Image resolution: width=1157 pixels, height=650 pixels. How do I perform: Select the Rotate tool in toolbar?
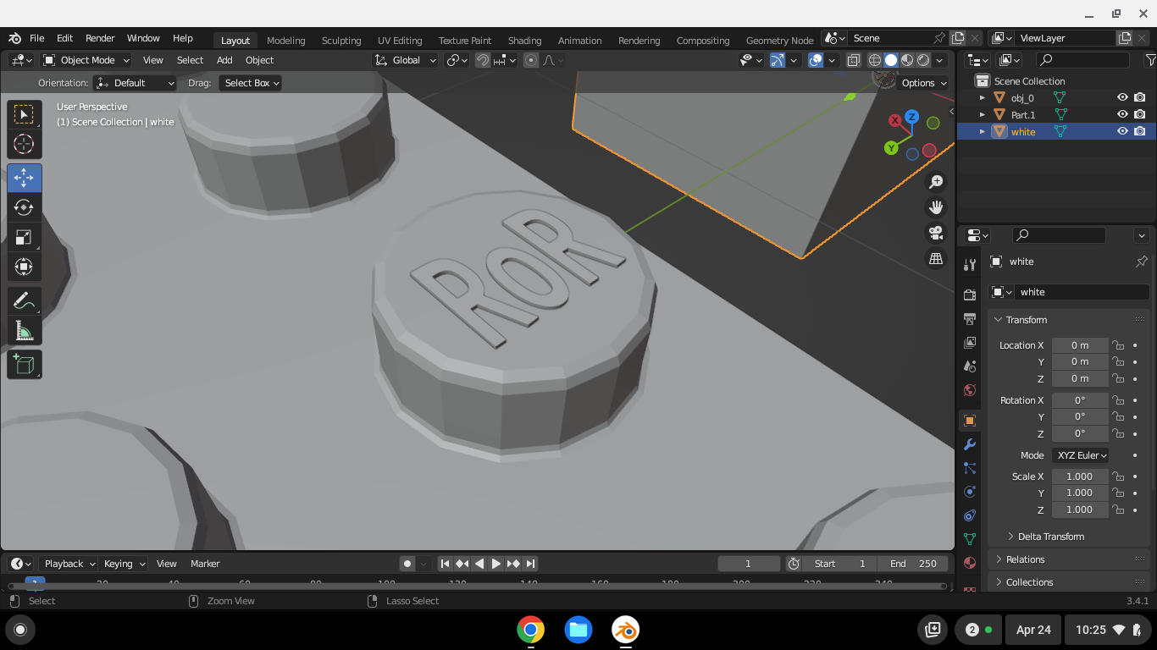(x=24, y=207)
